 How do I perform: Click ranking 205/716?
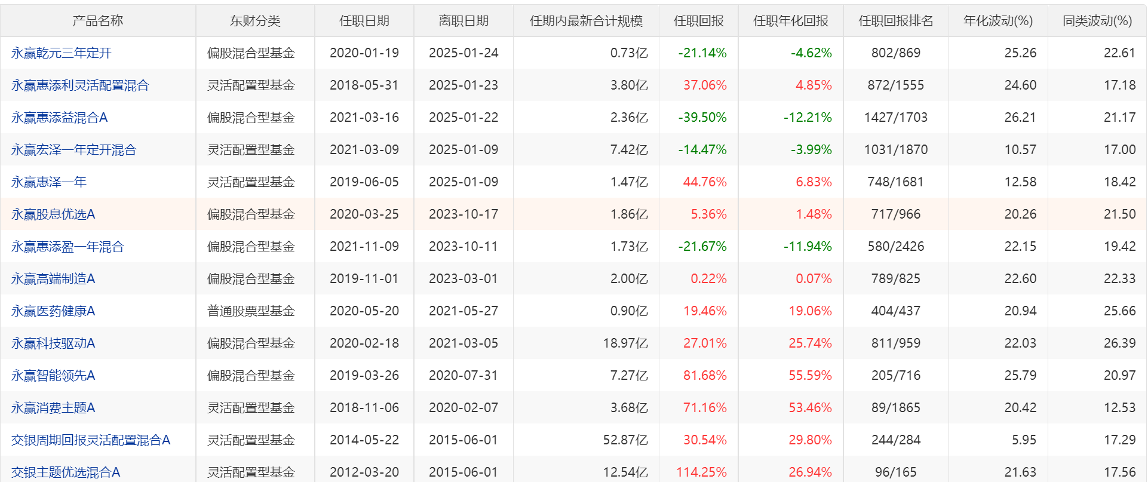pos(896,376)
